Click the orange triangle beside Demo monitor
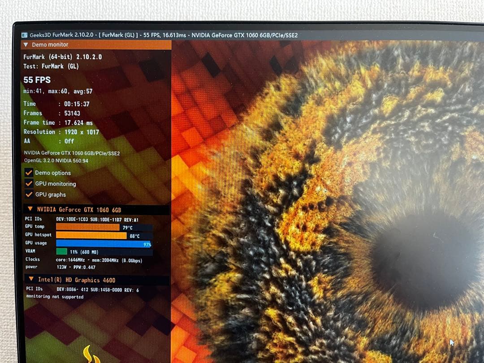The image size is (484, 363). pyautogui.click(x=26, y=44)
